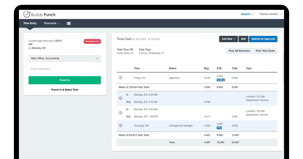
Task: Click the Punched Out status badge
Action: pyautogui.click(x=92, y=41)
